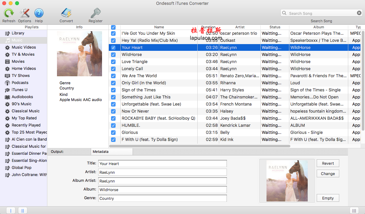Uncheck I'Ve Got You Under My Skin
The width and height of the screenshot is (365, 214).
113,33
